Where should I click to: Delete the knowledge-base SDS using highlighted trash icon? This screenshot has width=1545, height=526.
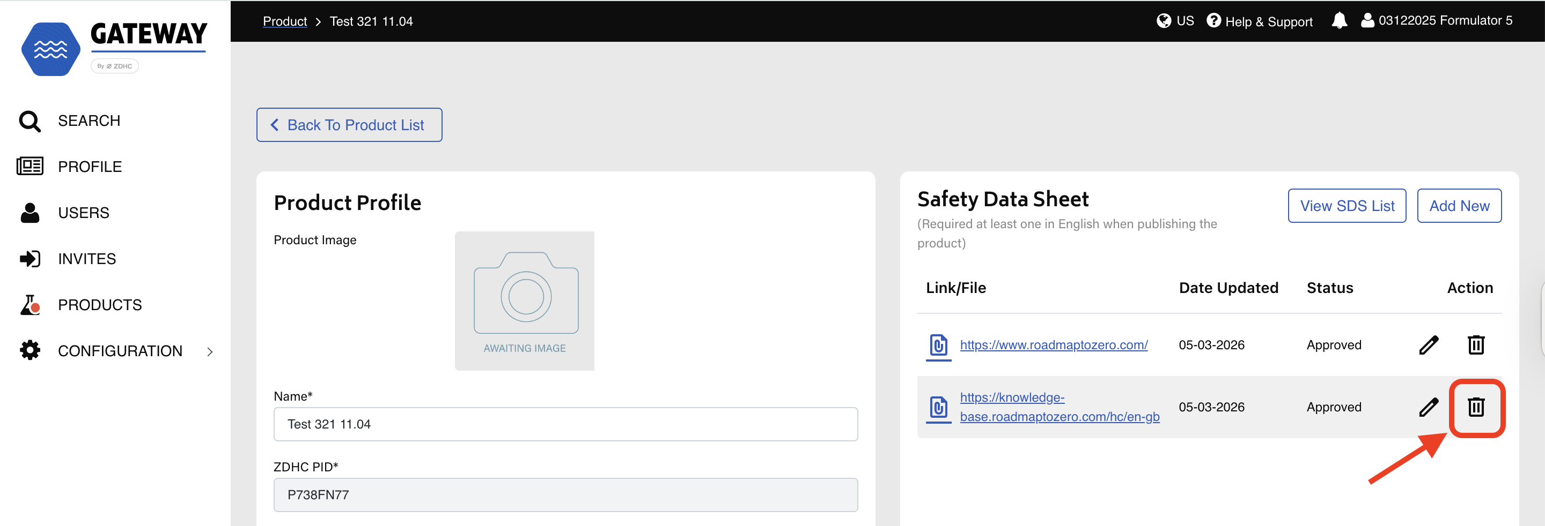(x=1477, y=408)
